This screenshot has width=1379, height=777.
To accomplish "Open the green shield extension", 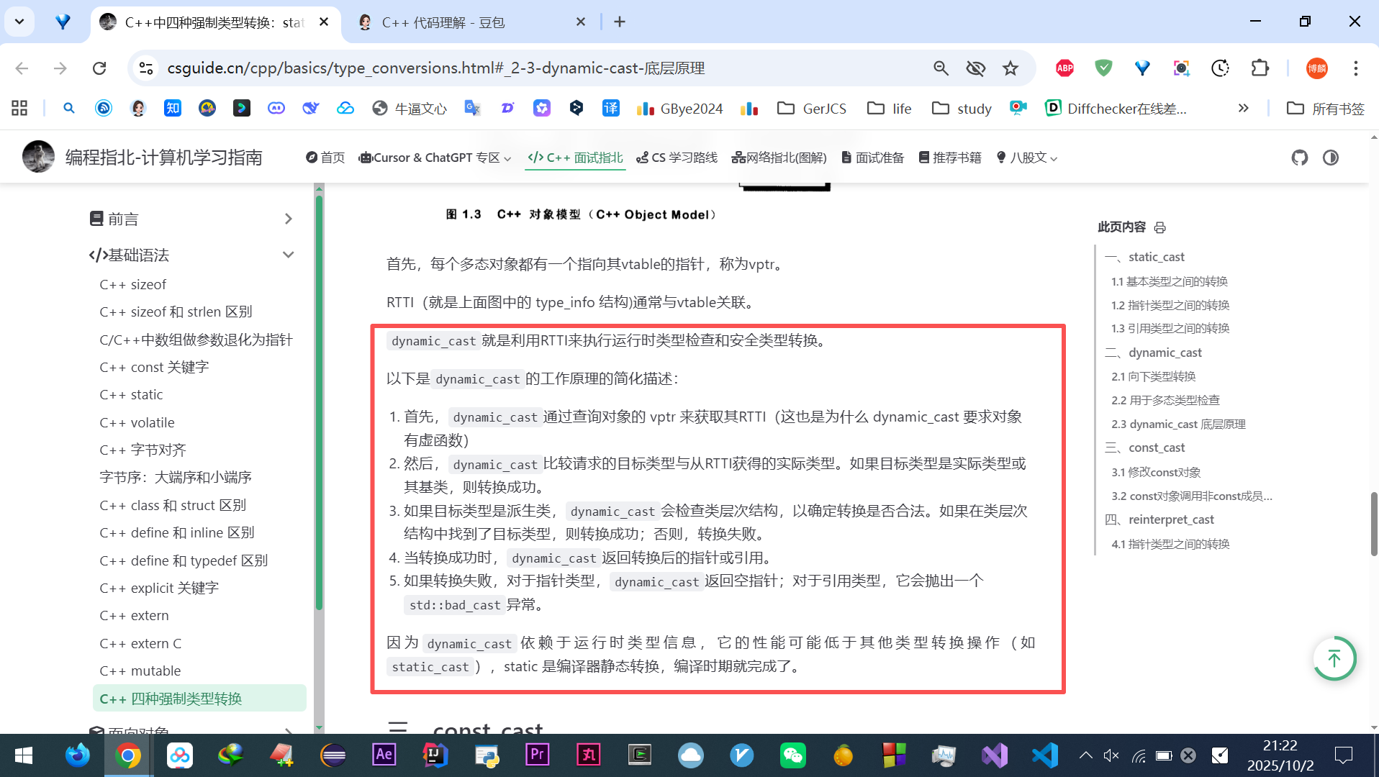I will point(1103,68).
